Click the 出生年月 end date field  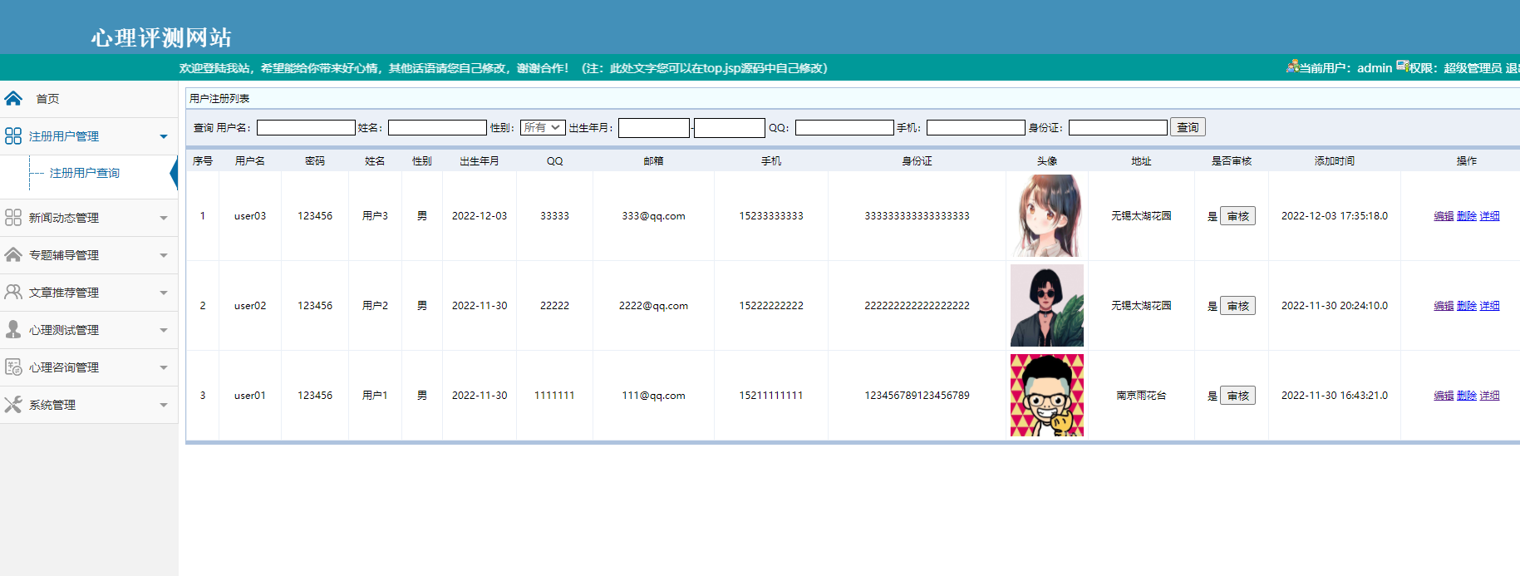coord(730,127)
